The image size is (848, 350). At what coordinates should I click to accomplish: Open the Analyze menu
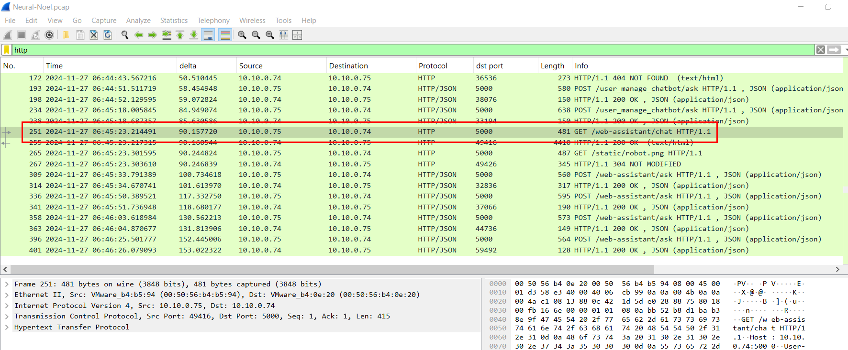[138, 21]
